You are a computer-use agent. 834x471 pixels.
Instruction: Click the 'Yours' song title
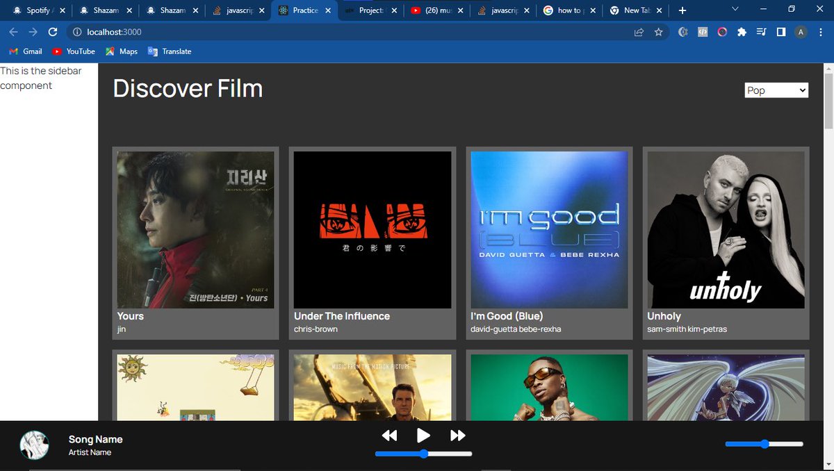click(131, 316)
